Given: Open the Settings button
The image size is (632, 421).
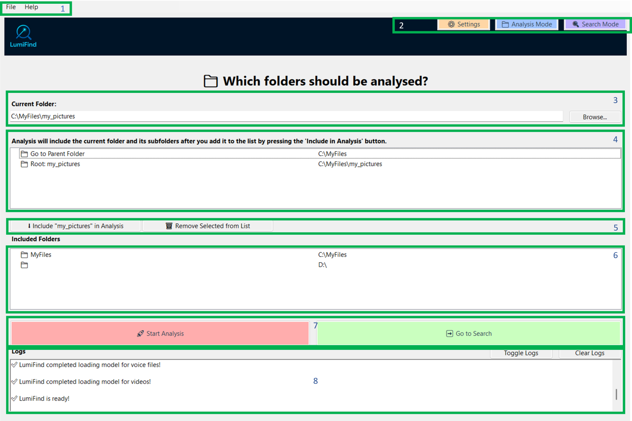Looking at the screenshot, I should 463,24.
